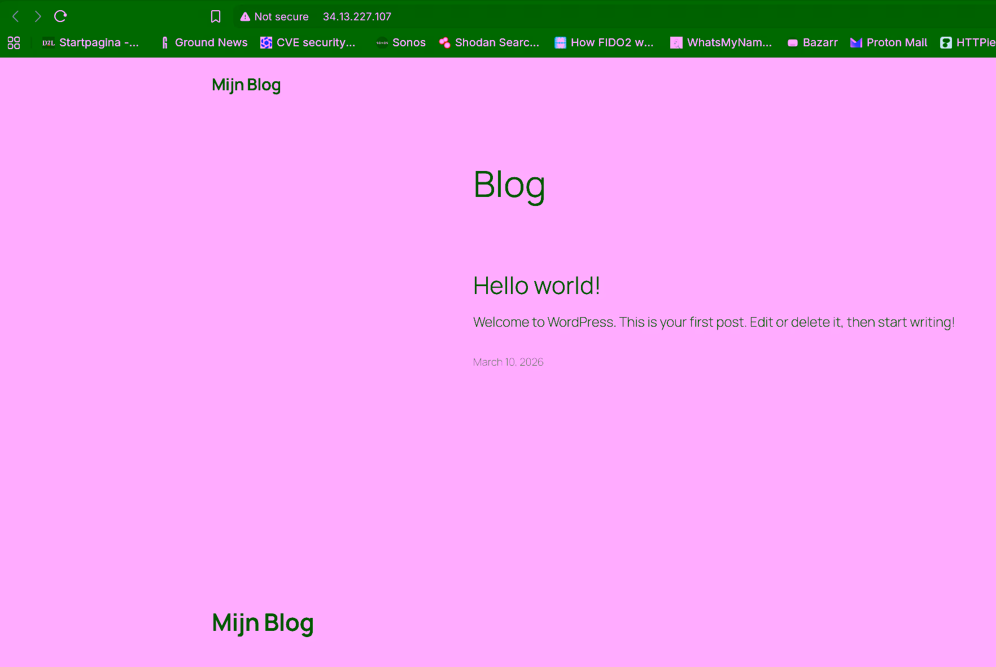Click the forward navigation arrow
The image size is (996, 667).
(x=37, y=16)
